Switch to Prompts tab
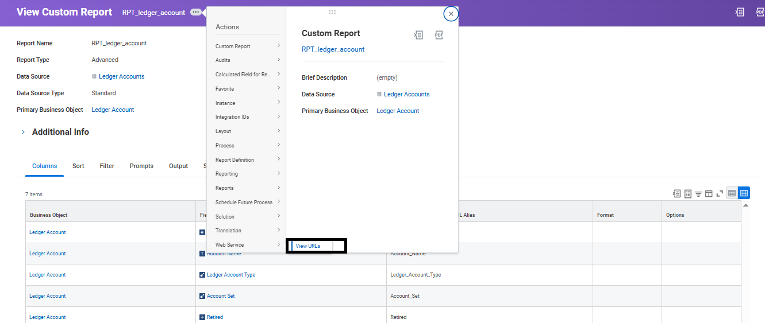This screenshot has height=323, width=765. click(x=141, y=166)
